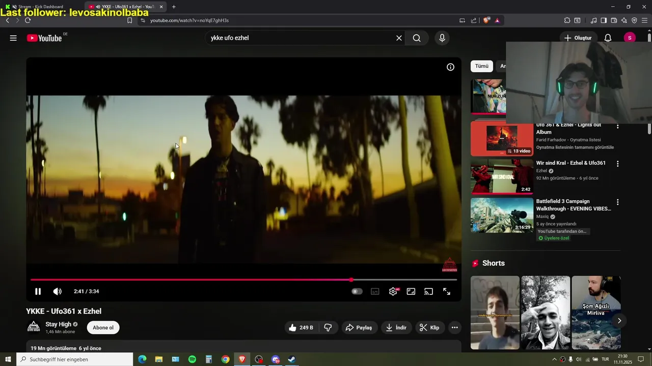The height and width of the screenshot is (366, 652).
Task: Open options for Battlefield 3 Campaign video
Action: 617,202
